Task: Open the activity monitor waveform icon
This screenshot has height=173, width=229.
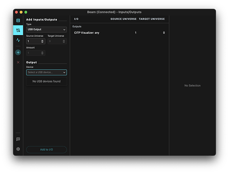Action: click(18, 40)
